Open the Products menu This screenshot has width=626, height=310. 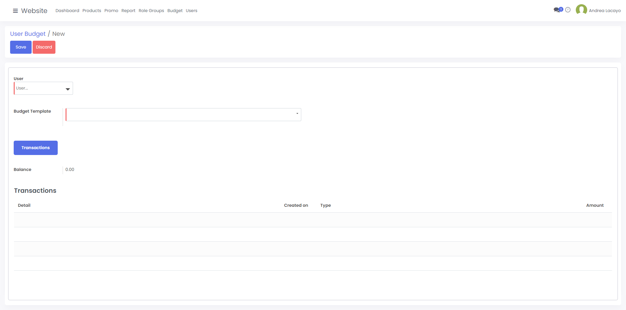click(92, 11)
